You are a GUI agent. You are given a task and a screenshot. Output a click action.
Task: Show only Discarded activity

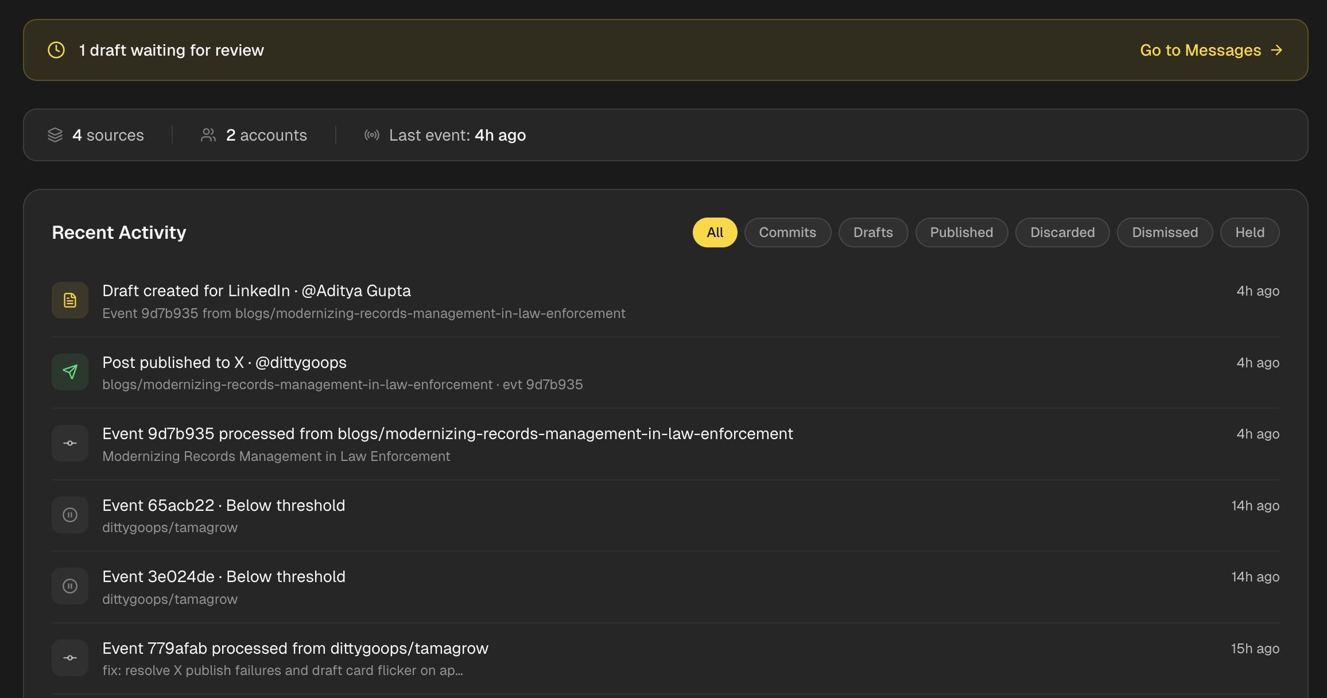(1062, 232)
